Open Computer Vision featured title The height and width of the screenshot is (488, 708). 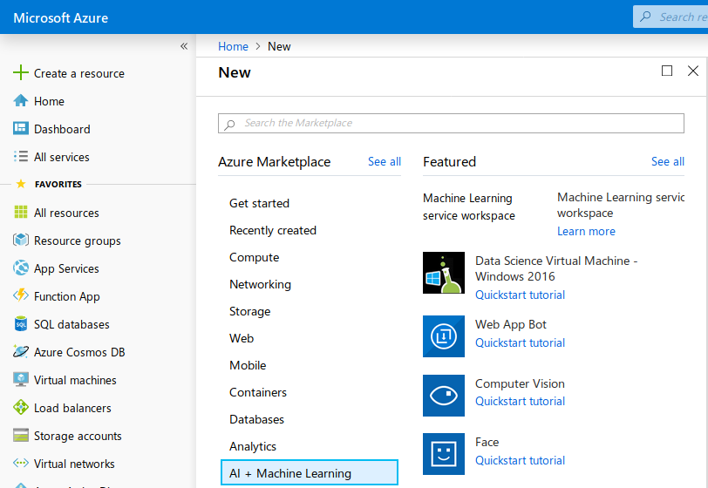coord(520,383)
